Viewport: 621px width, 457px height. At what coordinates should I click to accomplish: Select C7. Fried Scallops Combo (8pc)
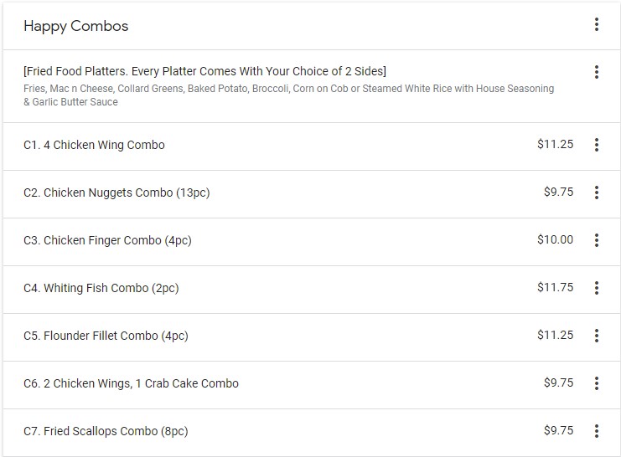[x=106, y=431]
